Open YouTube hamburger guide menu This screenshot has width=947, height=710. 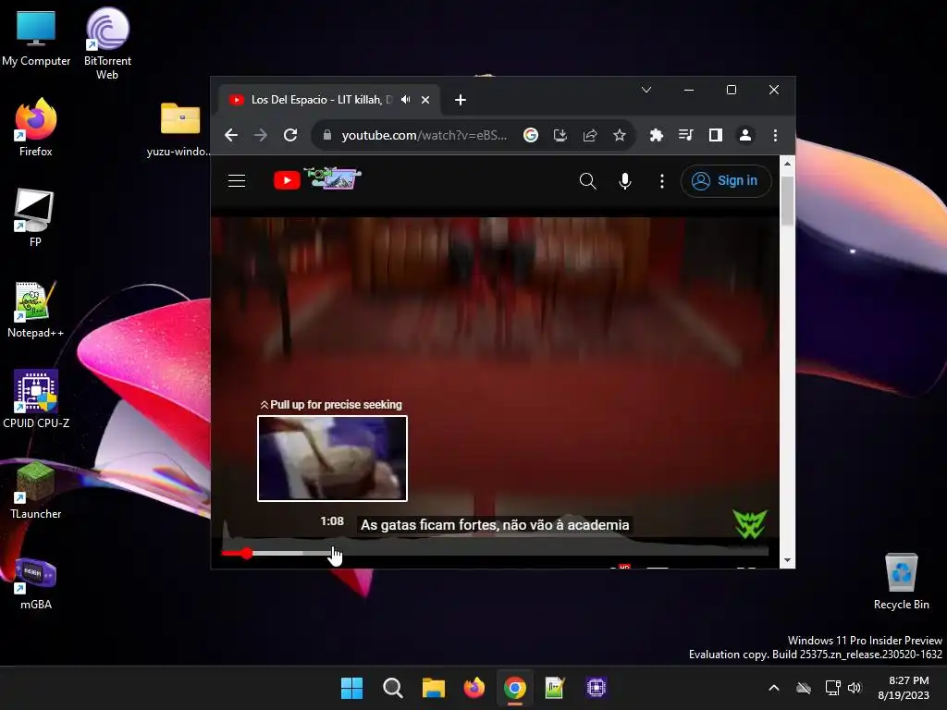click(x=237, y=180)
